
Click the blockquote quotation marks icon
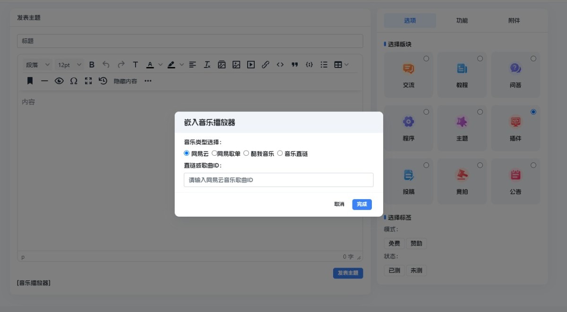tap(295, 65)
